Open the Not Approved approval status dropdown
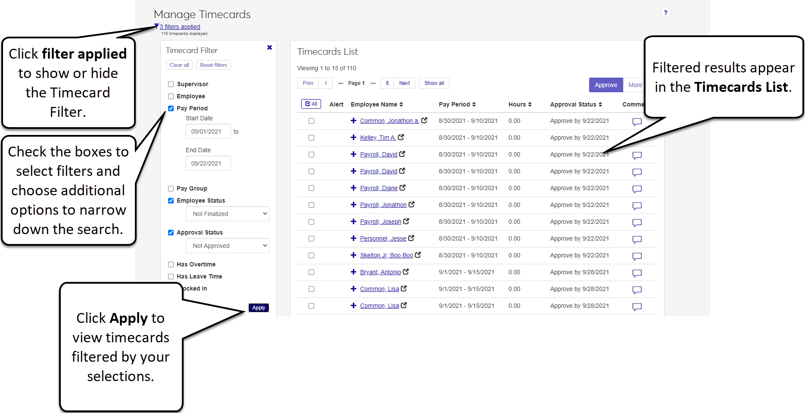805x413 pixels. click(x=228, y=246)
